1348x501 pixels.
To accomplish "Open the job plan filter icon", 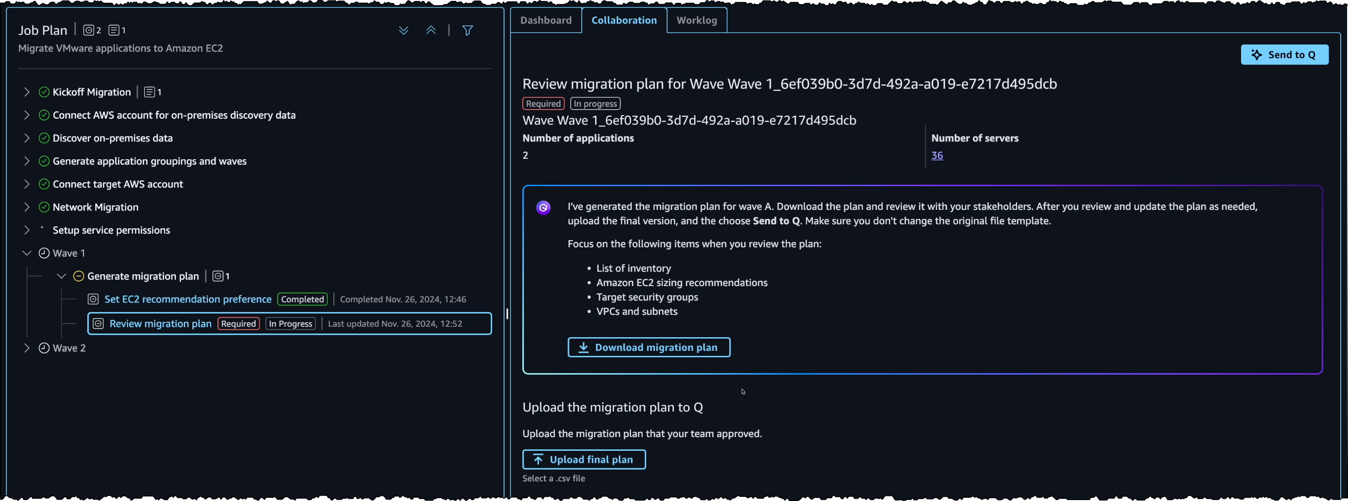I will [x=468, y=30].
